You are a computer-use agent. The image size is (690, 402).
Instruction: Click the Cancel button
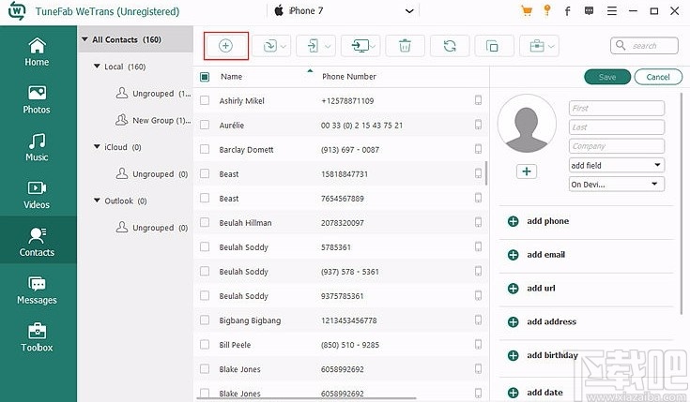click(x=658, y=77)
